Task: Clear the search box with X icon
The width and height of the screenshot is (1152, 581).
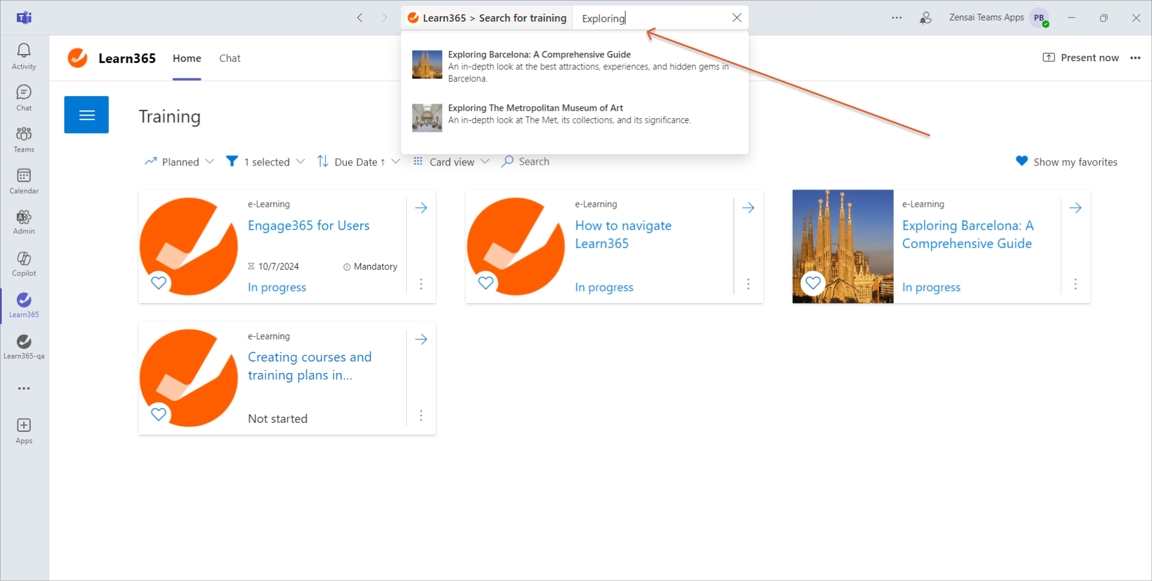Action: (x=736, y=18)
